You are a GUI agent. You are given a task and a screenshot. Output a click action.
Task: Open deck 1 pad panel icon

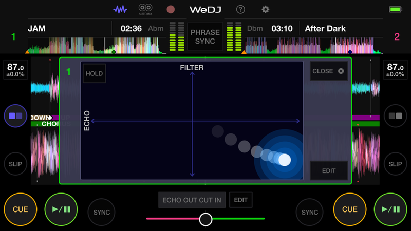pos(15,116)
